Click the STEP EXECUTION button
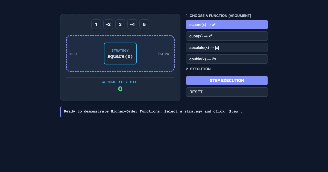The height and width of the screenshot is (172, 328). (x=227, y=81)
